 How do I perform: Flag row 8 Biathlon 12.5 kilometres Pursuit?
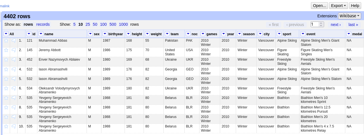click(14, 108)
